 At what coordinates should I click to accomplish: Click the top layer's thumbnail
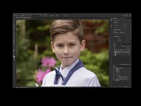pyautogui.click(x=115, y=52)
